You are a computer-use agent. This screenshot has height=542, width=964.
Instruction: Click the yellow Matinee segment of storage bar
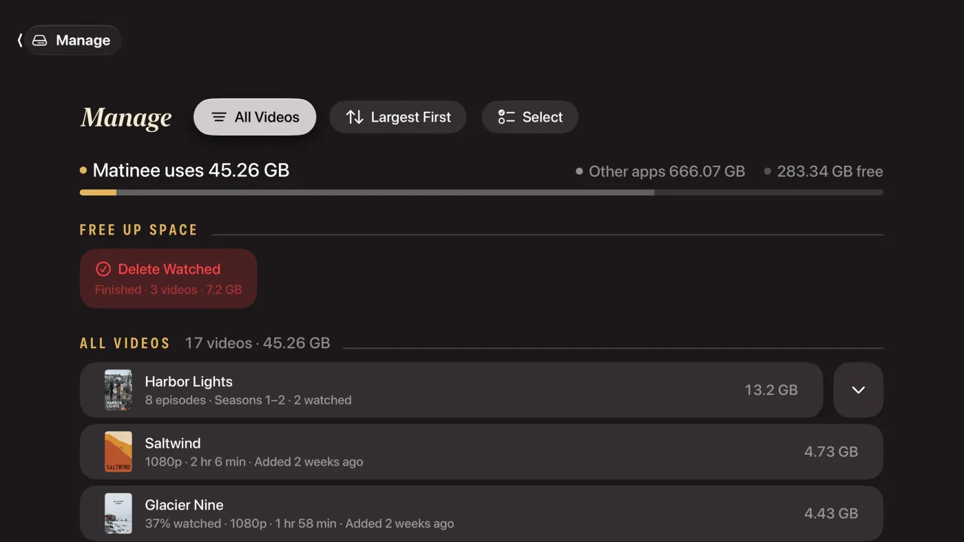(98, 193)
